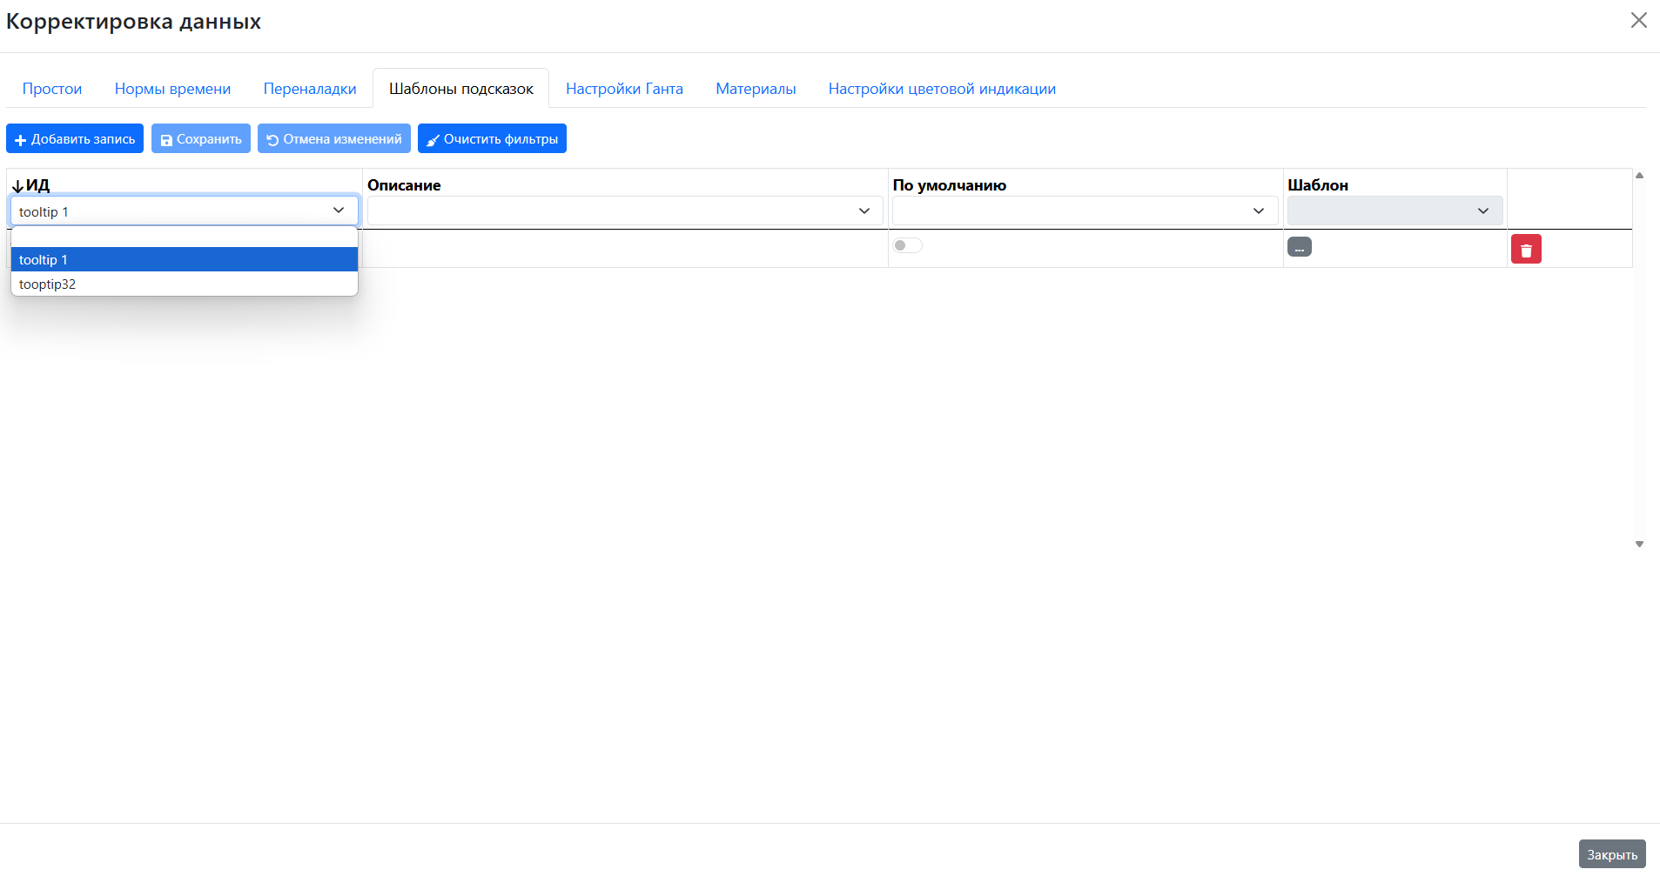1660x876 pixels.
Task: Expand the Шаблон filter dropdown
Action: pyautogui.click(x=1395, y=211)
